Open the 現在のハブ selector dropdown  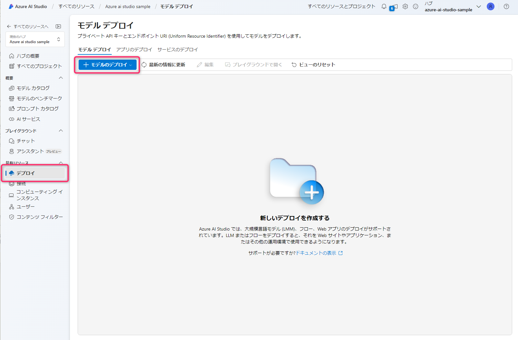[35, 39]
